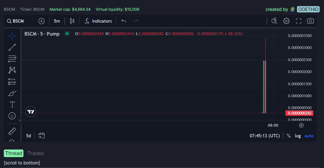The height and width of the screenshot is (168, 324).
Task: Toggle percent scale mode
Action: click(289, 136)
